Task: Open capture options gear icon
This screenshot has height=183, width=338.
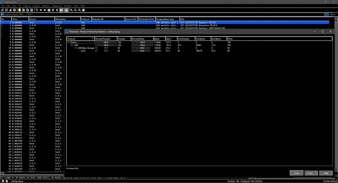Action: 15,10
